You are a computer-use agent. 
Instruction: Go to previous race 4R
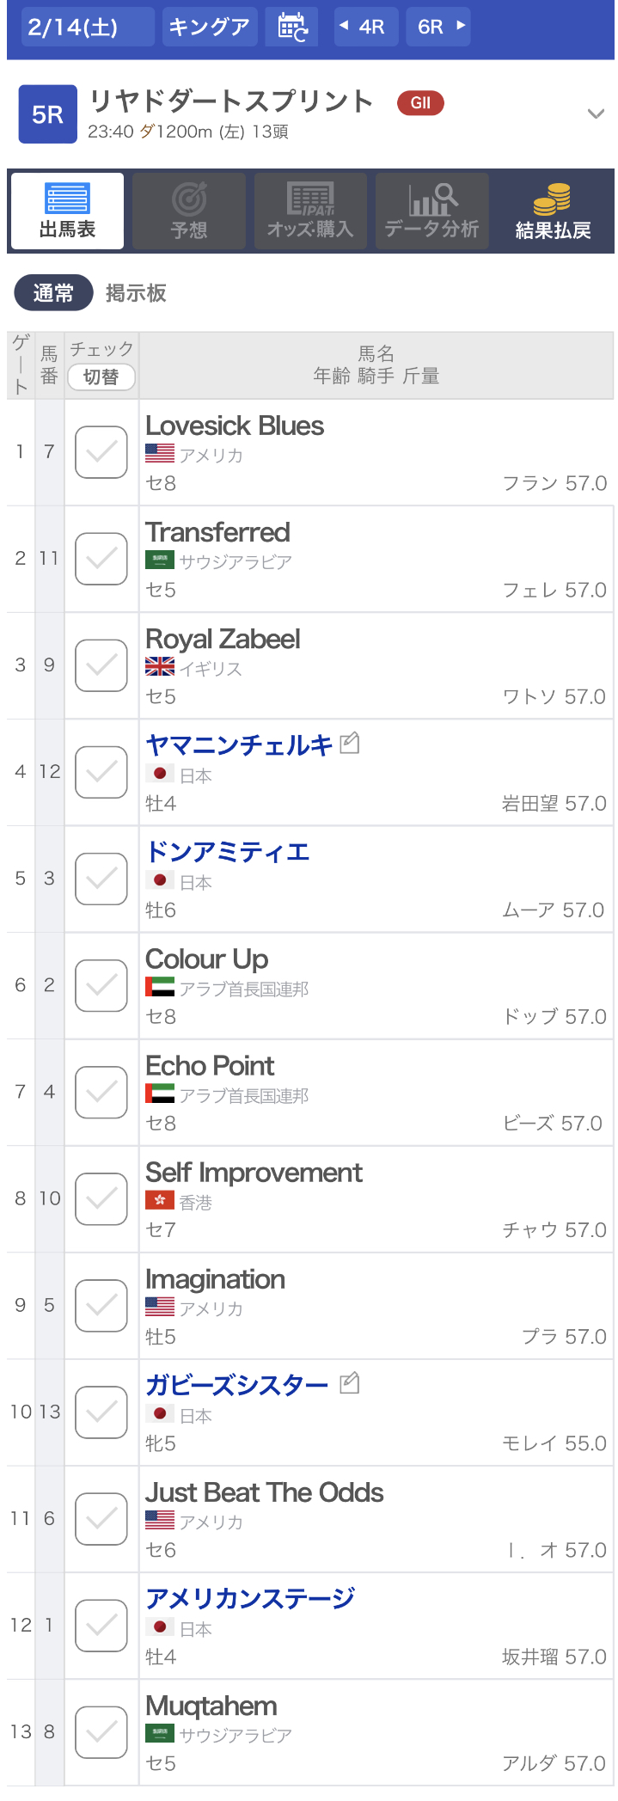362,27
